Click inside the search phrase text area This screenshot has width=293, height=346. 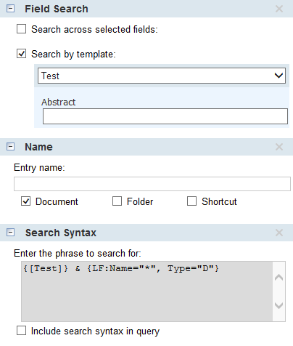(x=147, y=291)
